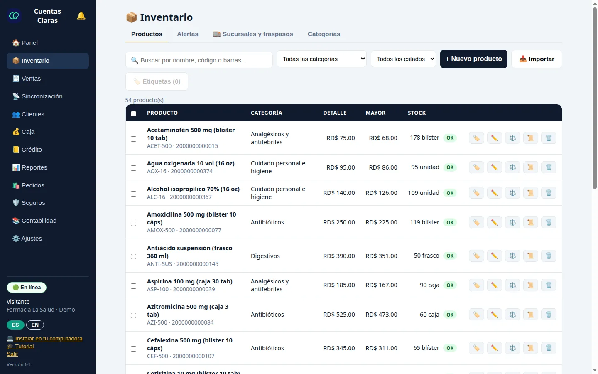The width and height of the screenshot is (598, 374).
Task: Open the Todos los estados dropdown
Action: coord(403,59)
